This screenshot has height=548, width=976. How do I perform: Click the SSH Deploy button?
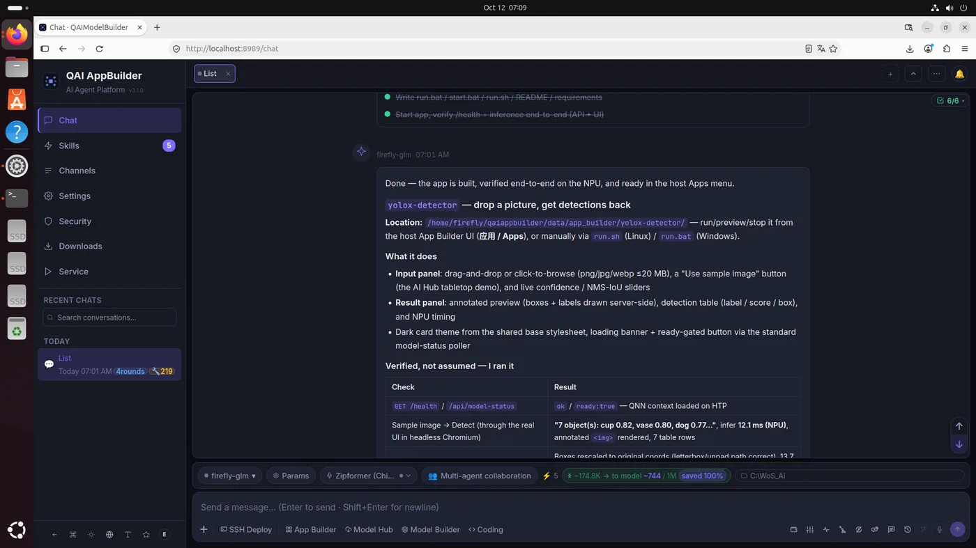tap(246, 530)
